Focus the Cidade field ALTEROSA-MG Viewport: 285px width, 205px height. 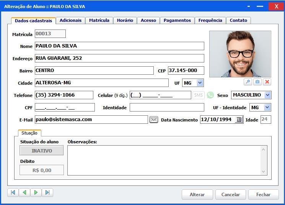pos(102,83)
